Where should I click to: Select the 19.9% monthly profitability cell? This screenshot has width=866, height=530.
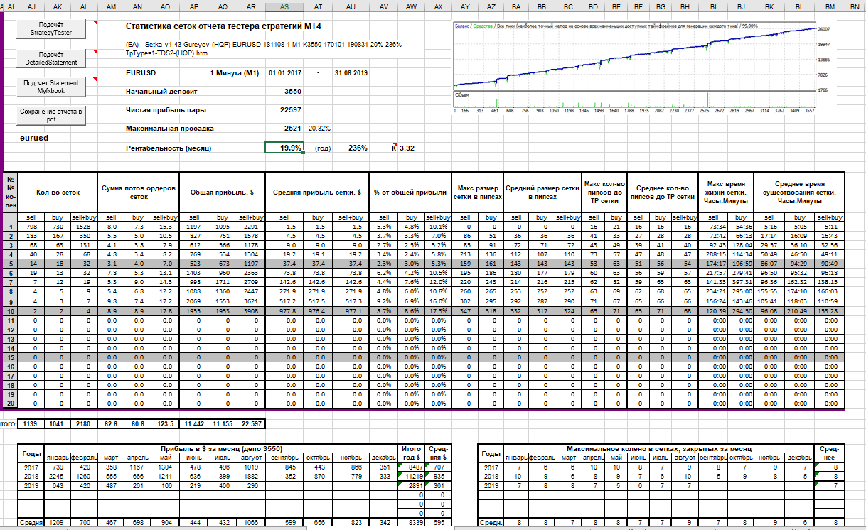pyautogui.click(x=284, y=148)
